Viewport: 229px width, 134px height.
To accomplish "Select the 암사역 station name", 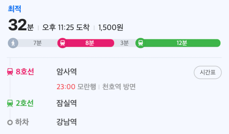I will (67, 72).
